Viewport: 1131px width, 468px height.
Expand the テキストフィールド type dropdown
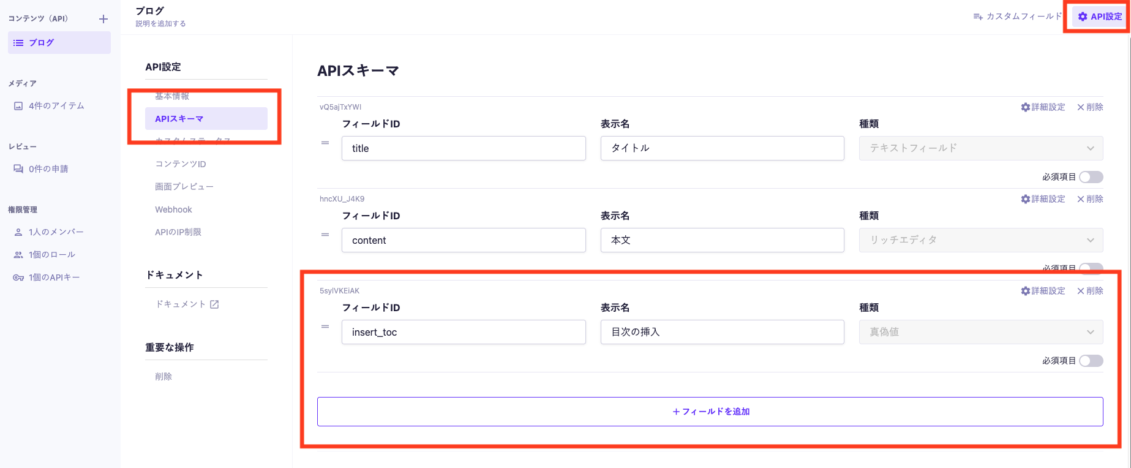[x=980, y=148]
